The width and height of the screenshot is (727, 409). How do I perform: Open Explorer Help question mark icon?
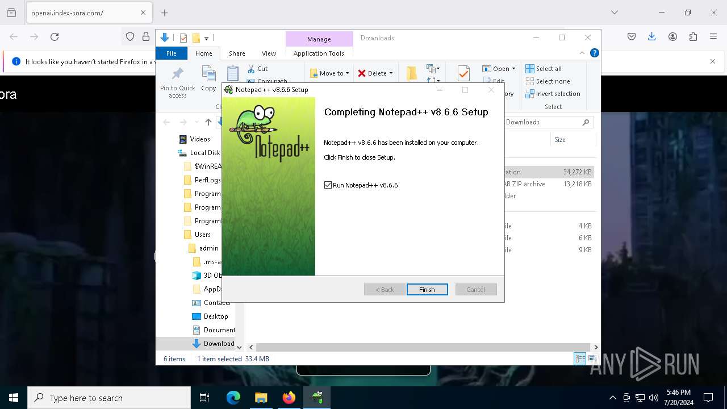[594, 53]
